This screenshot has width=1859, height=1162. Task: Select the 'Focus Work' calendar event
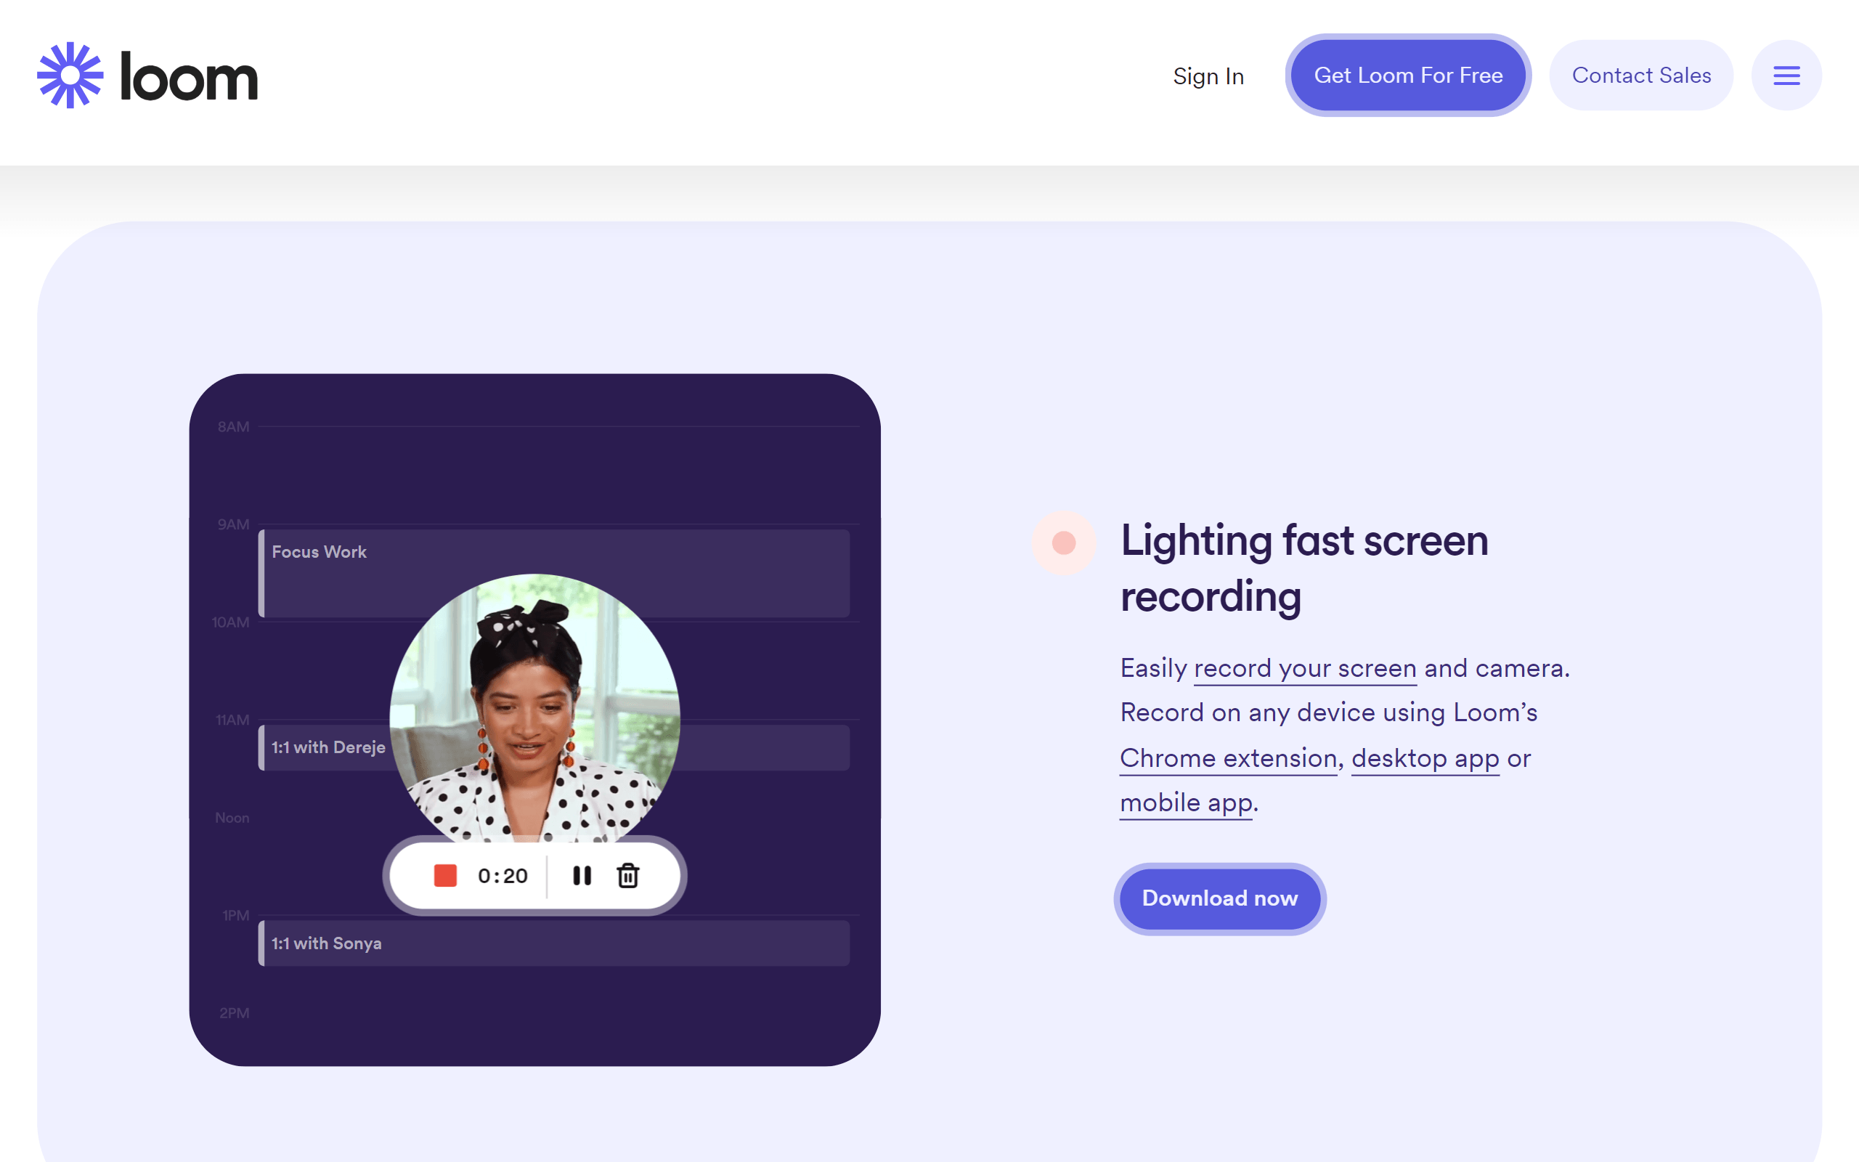pos(554,573)
